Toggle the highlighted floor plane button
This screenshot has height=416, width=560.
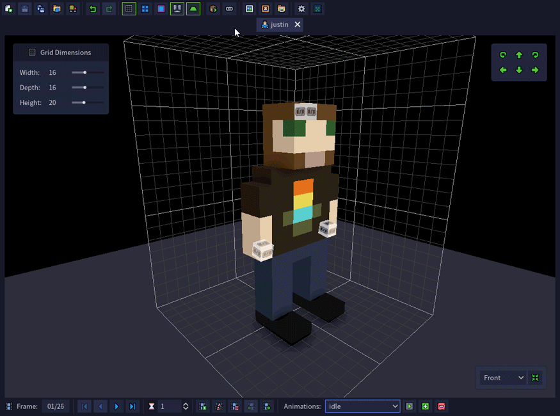point(193,9)
